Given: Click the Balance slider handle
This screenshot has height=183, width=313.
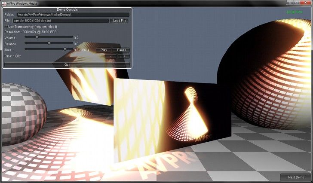Looking at the screenshot, I should (49, 43).
